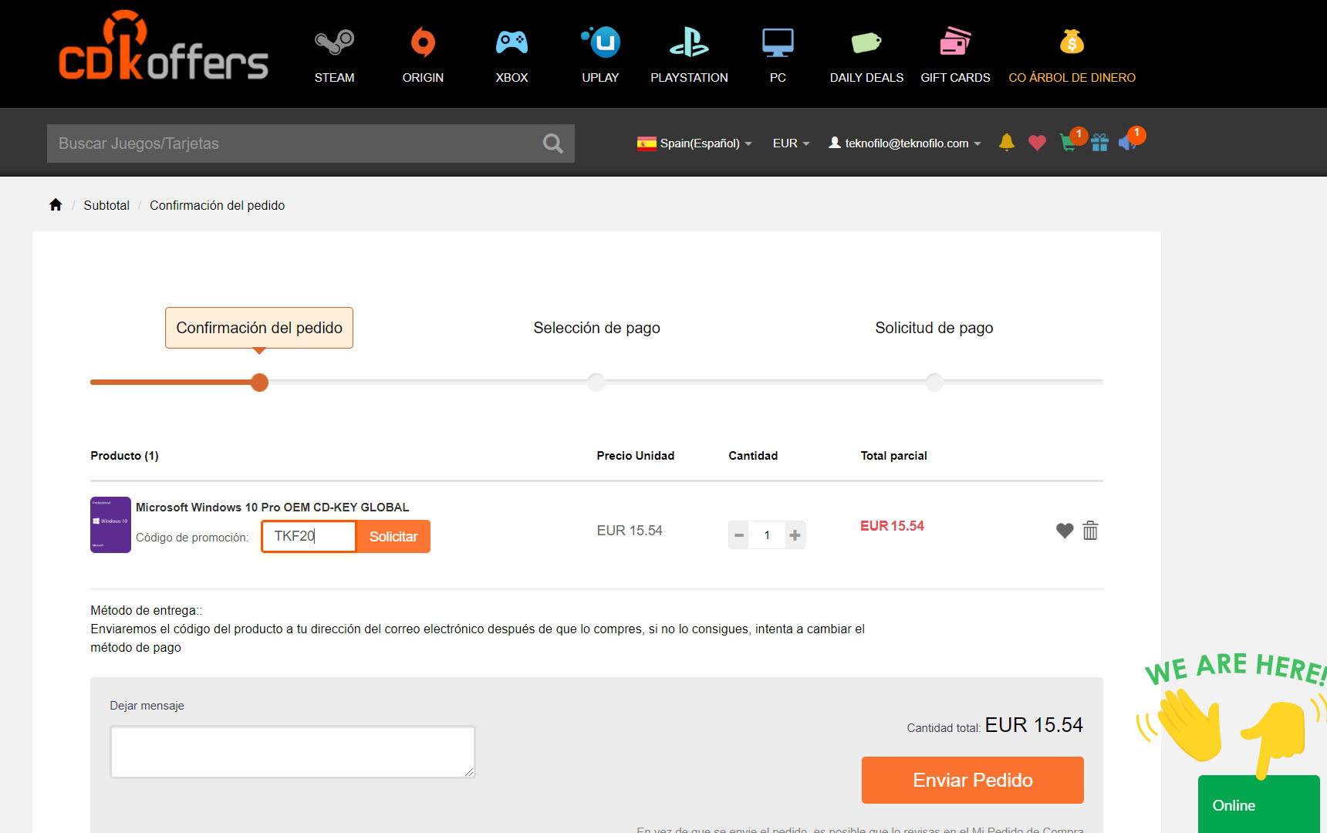
Task: Click ORIGIN menu label
Action: 423,78
